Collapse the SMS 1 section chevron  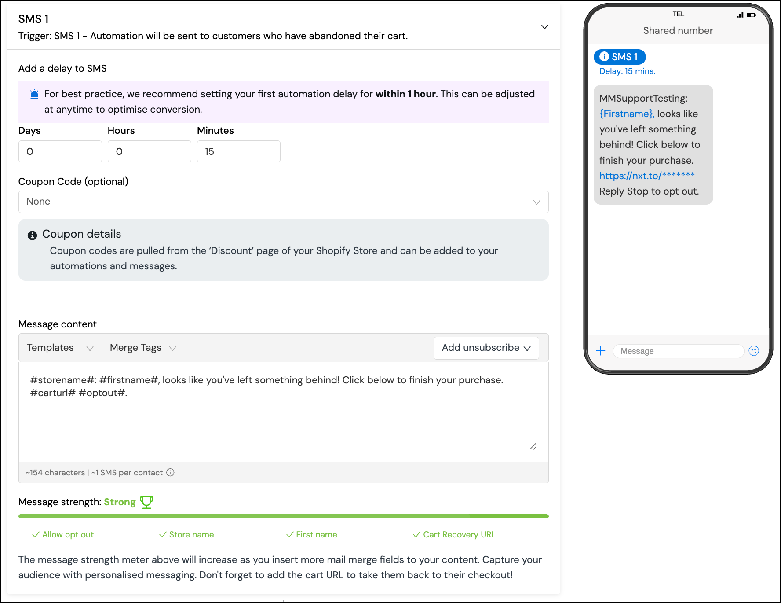(544, 27)
